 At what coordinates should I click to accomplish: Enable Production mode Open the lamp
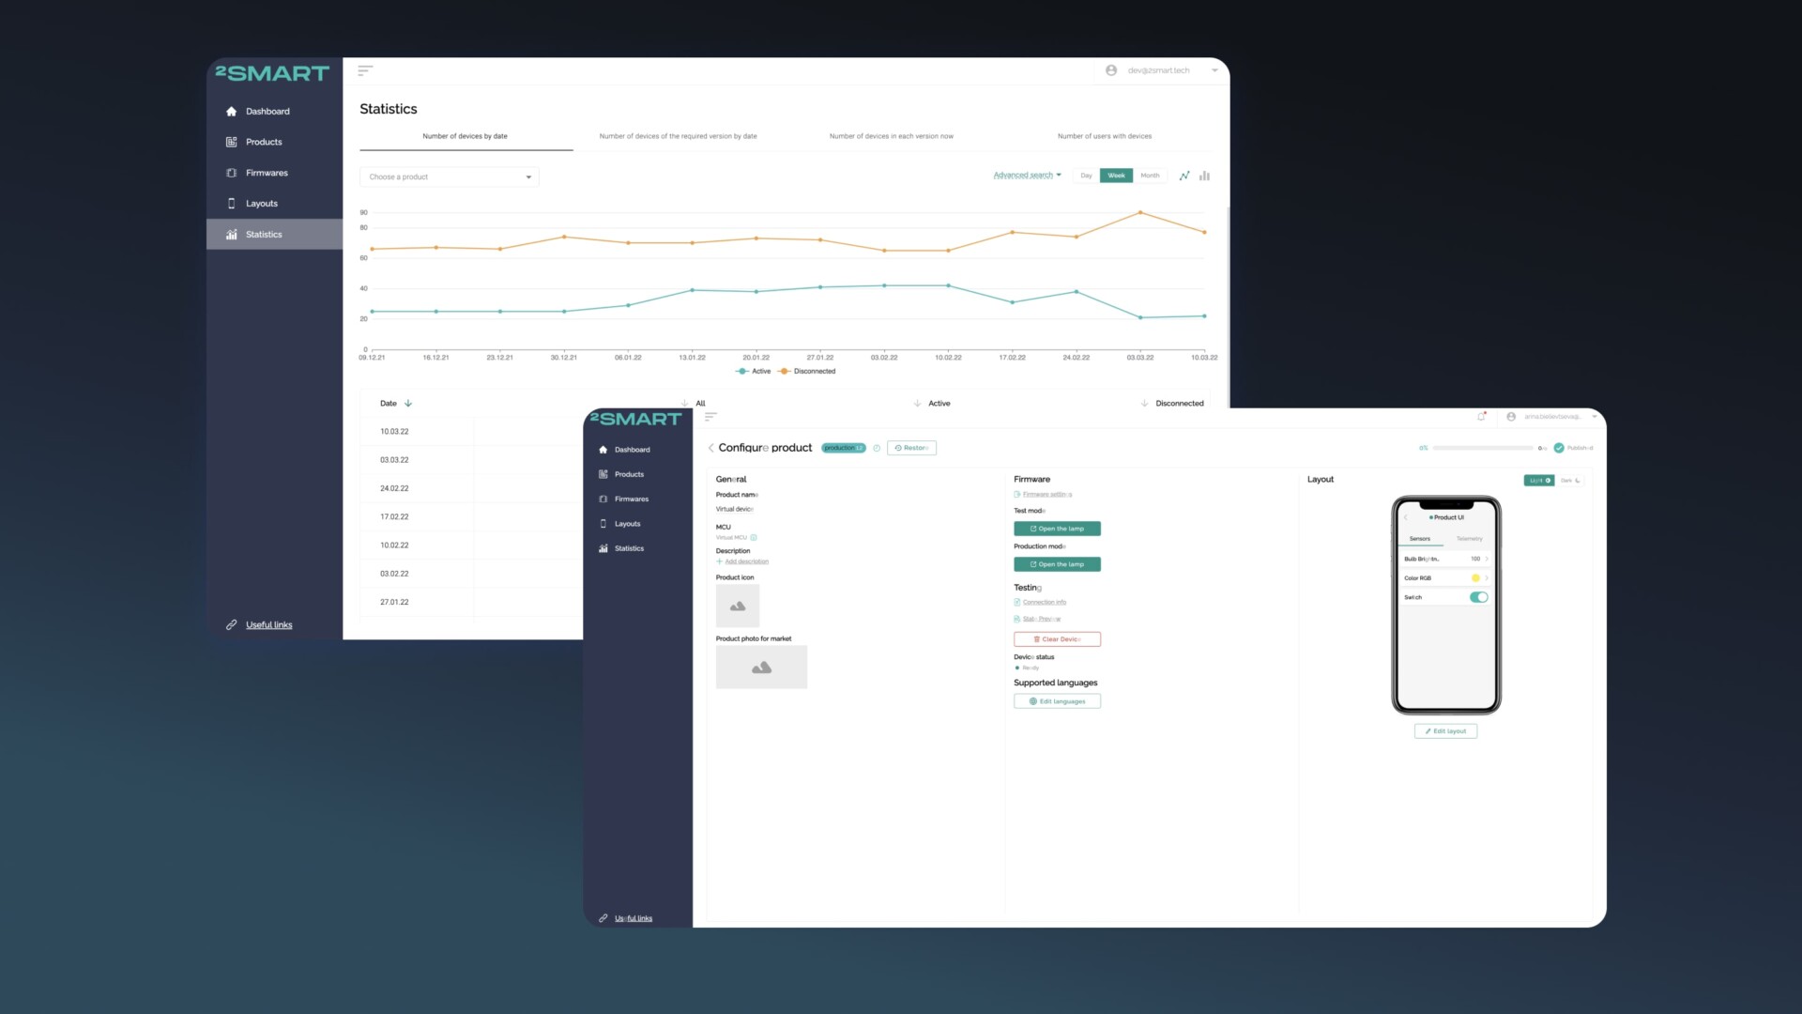1057,564
